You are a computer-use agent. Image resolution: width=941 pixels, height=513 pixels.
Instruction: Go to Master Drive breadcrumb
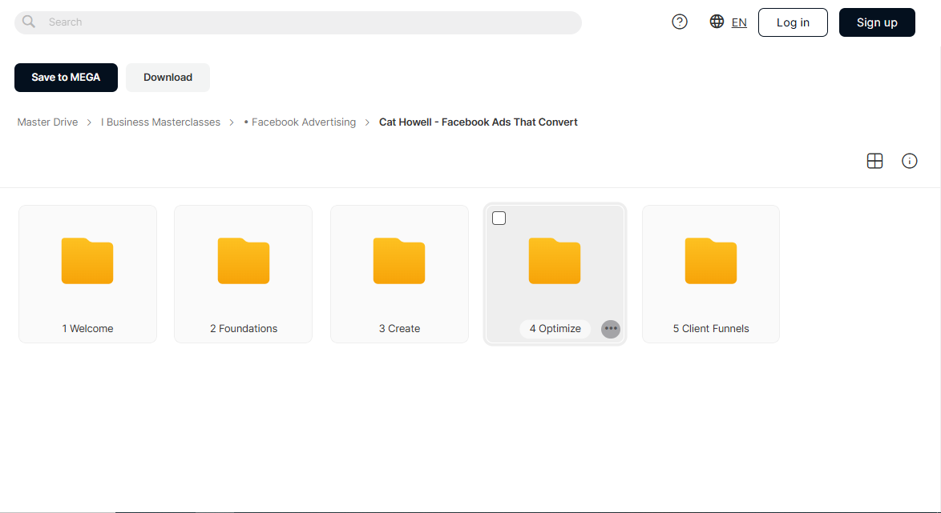47,122
